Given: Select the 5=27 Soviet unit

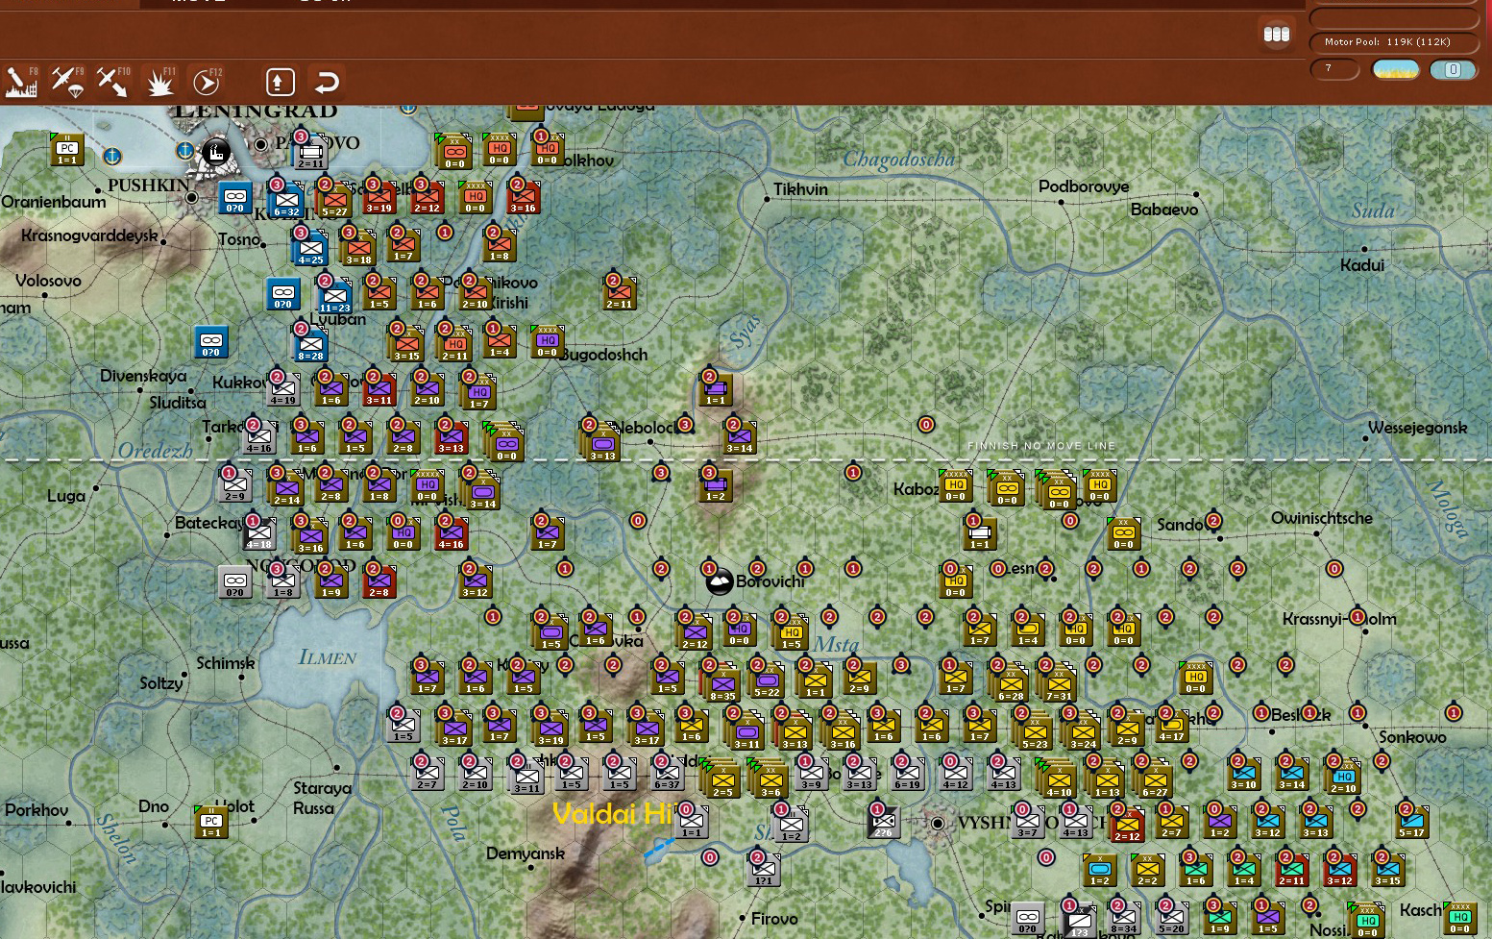Looking at the screenshot, I should point(333,201).
